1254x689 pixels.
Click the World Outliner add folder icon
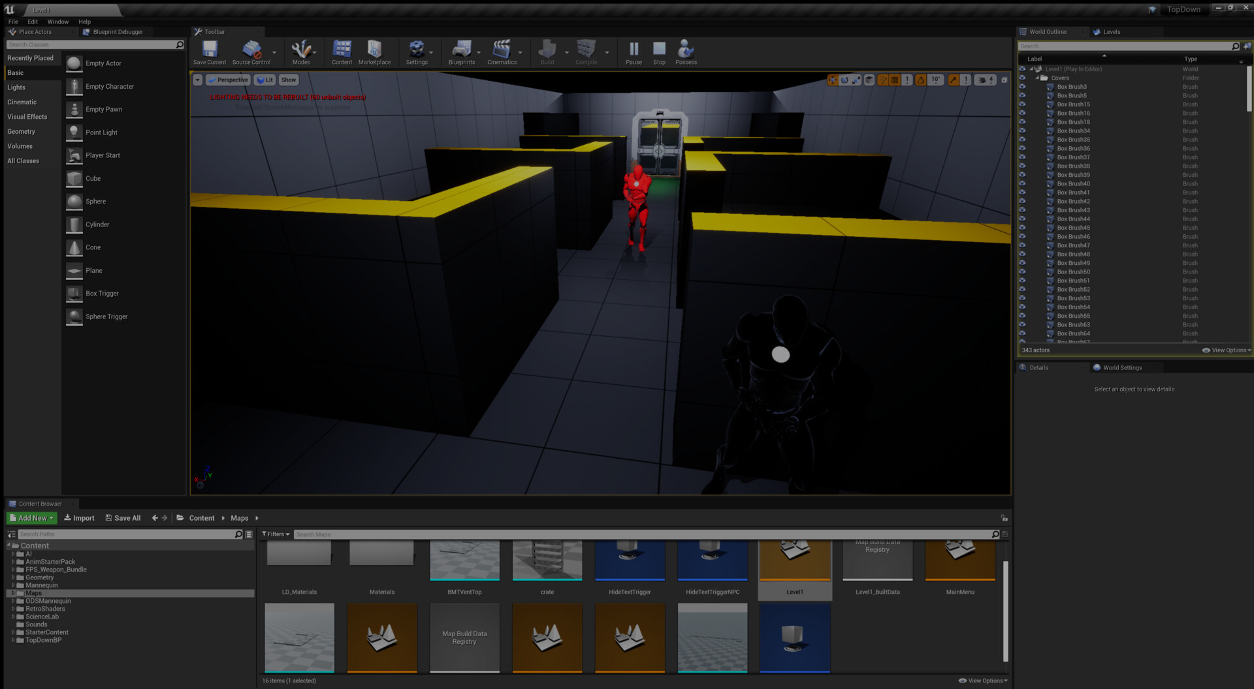(1247, 46)
